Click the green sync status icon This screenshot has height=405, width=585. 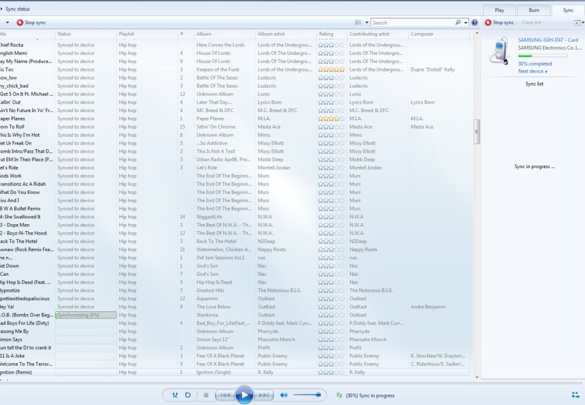[339, 395]
